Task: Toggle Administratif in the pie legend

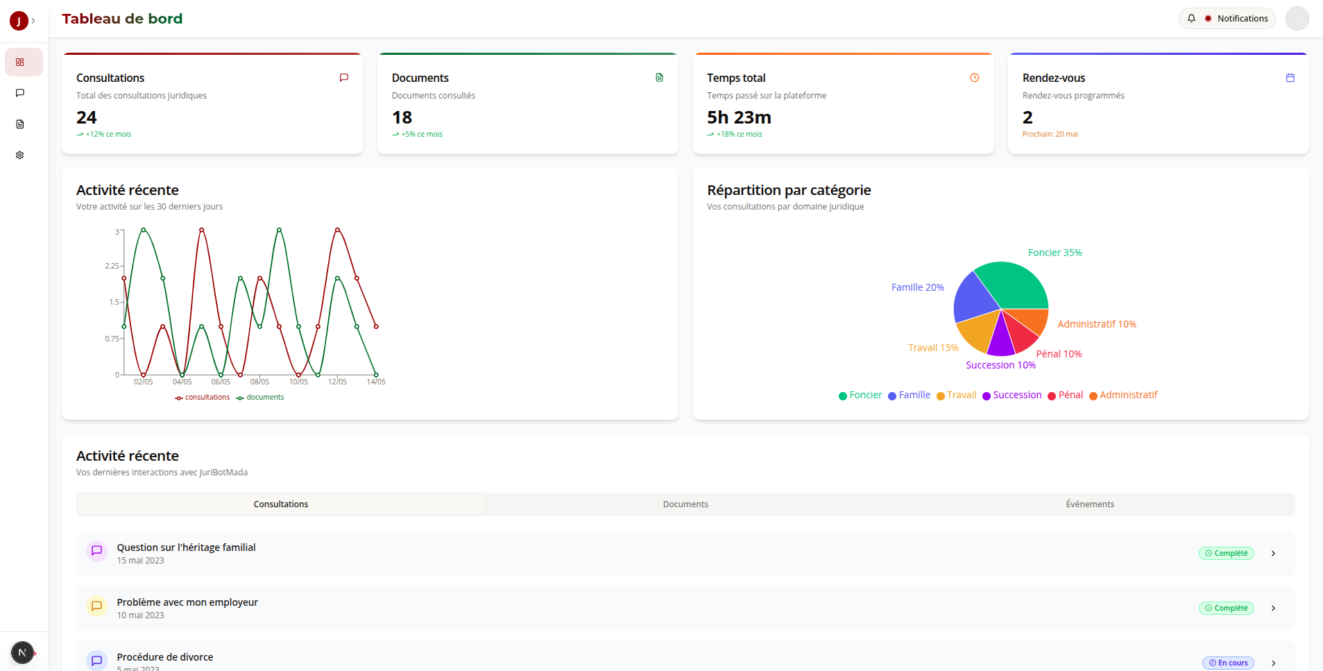Action: tap(1123, 396)
